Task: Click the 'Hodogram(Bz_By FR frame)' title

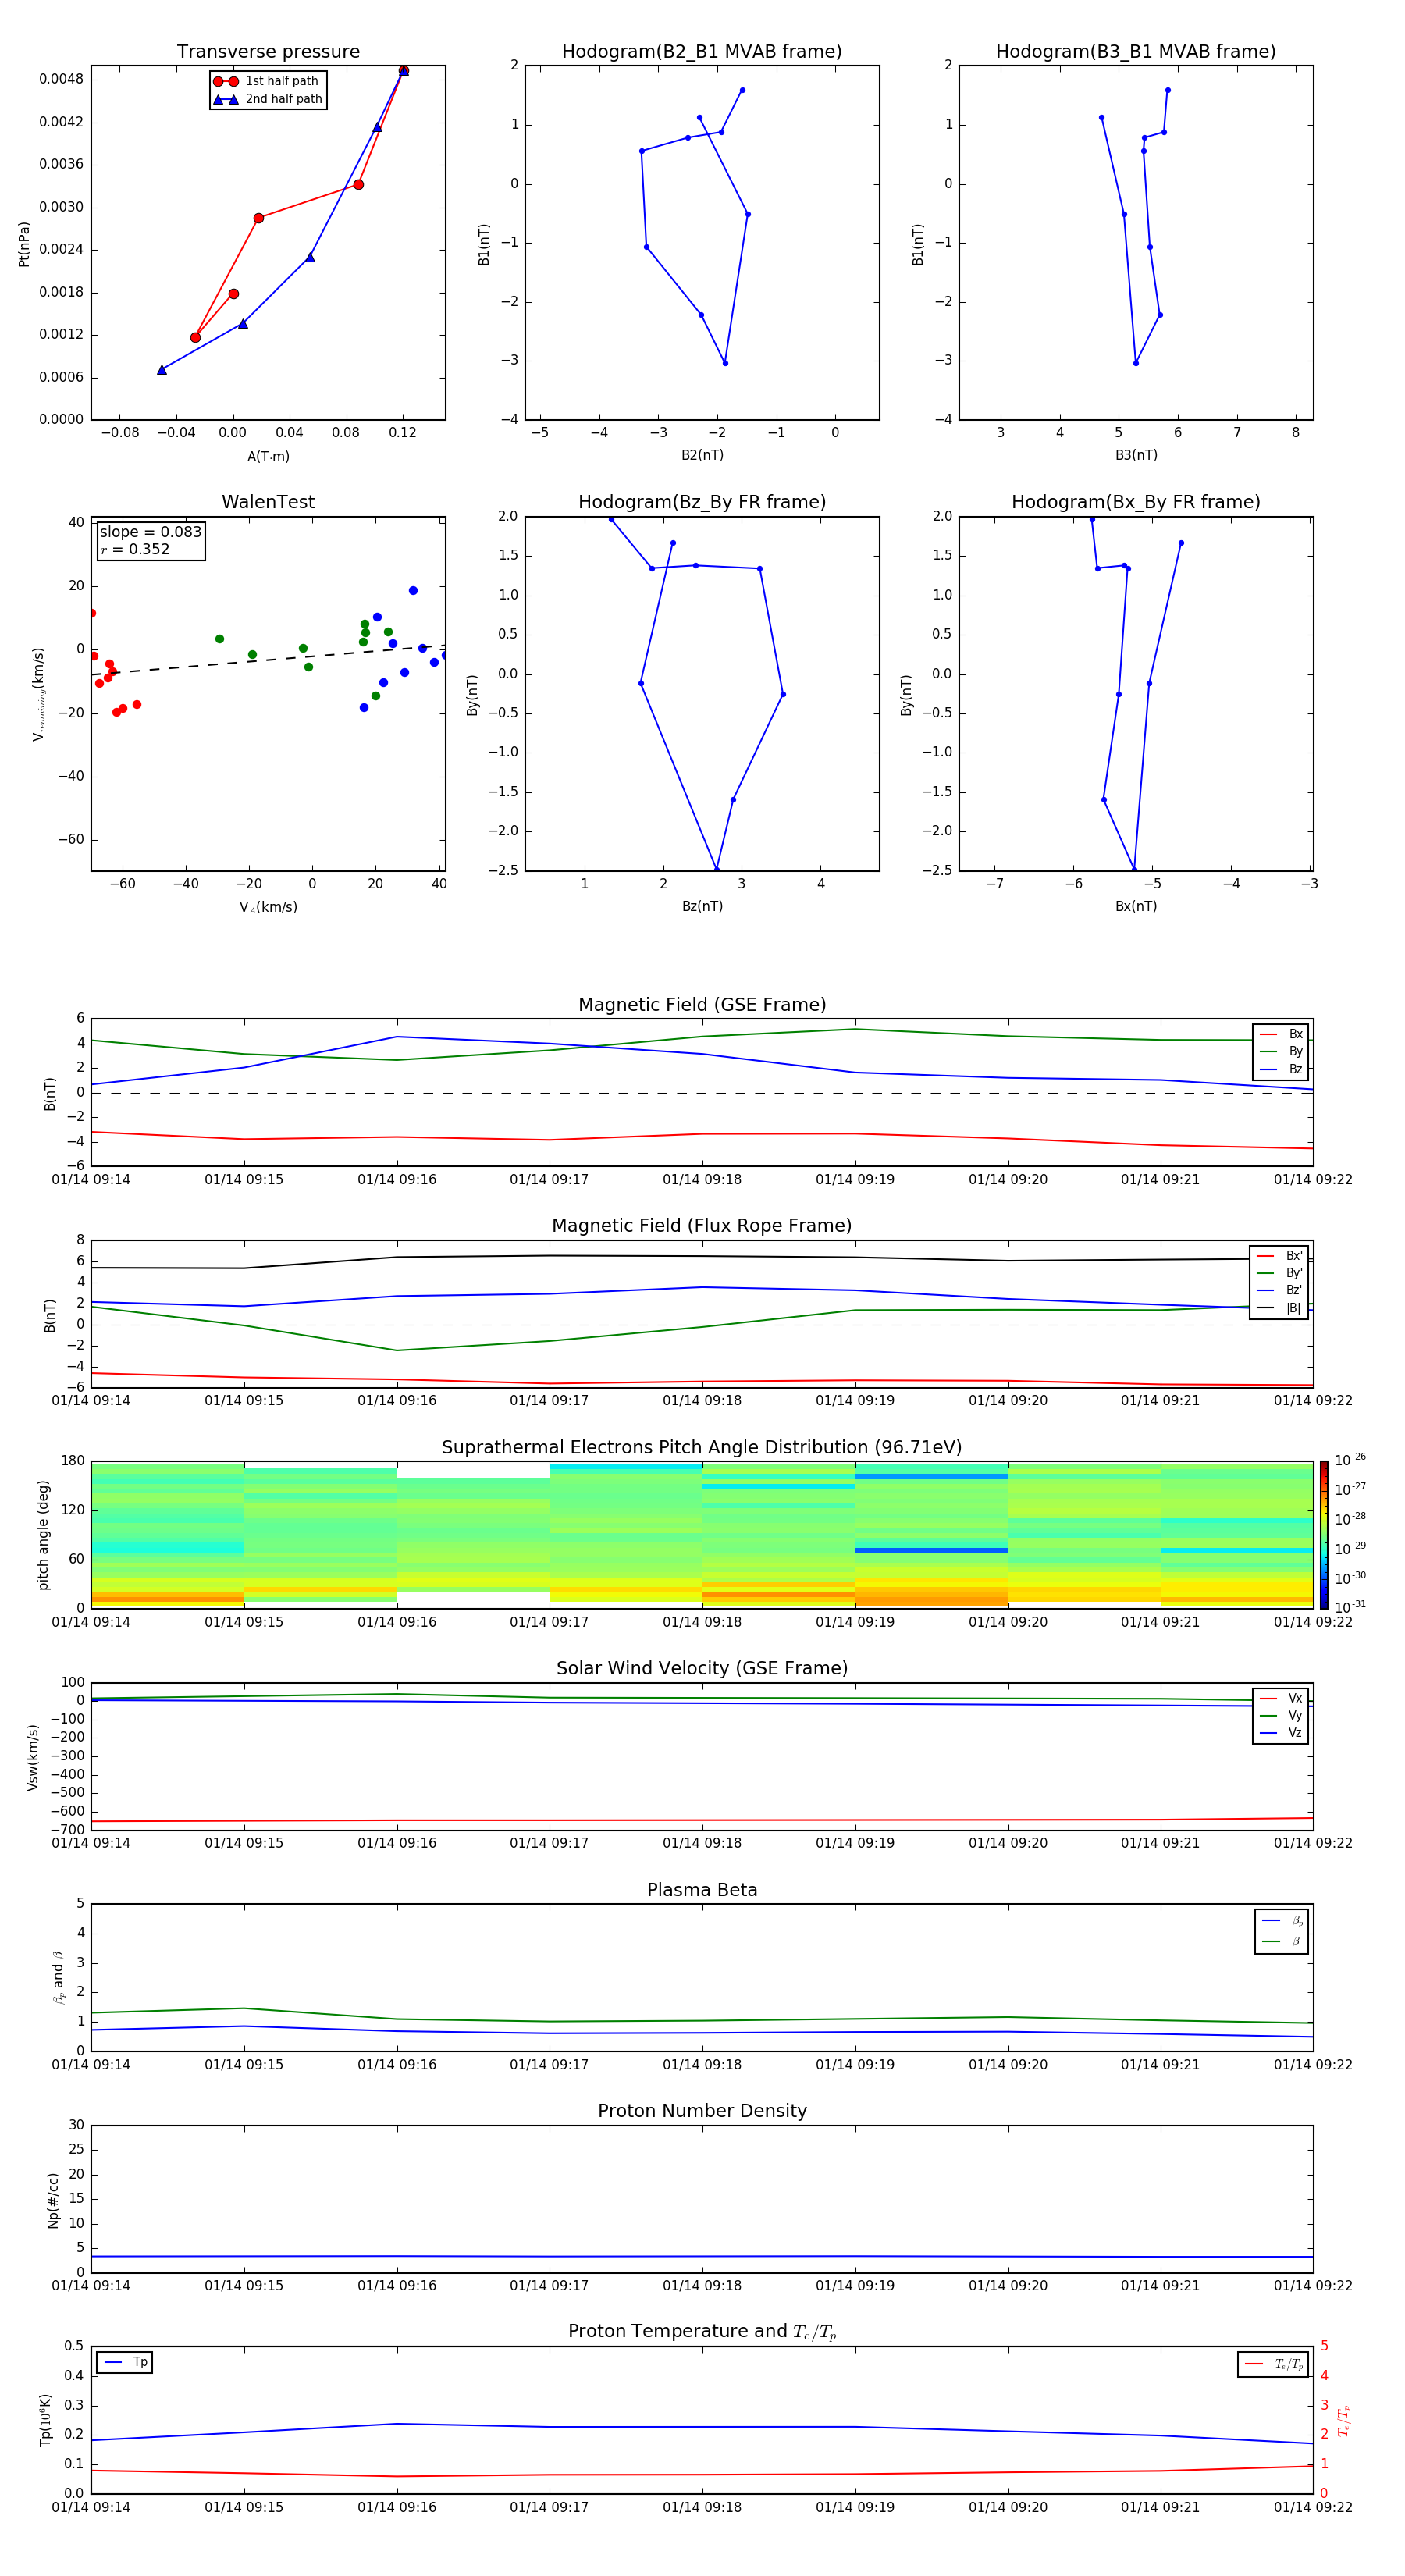Action: [702, 502]
